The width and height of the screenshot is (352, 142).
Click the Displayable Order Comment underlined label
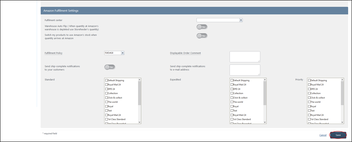(186, 53)
